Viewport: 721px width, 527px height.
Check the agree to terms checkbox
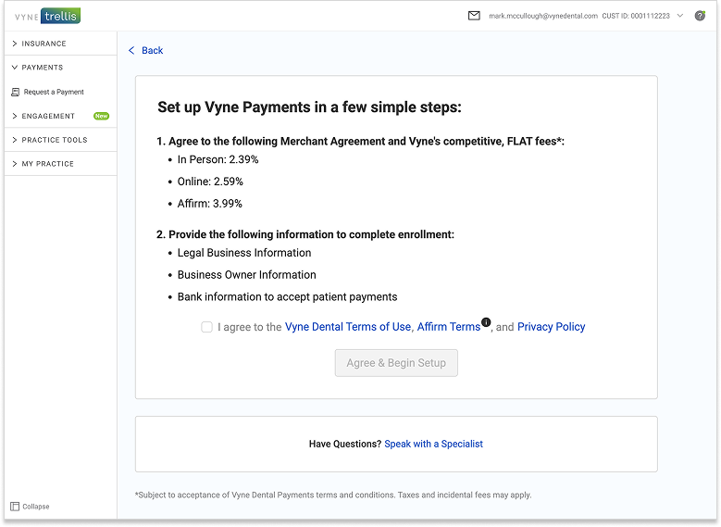coord(207,327)
